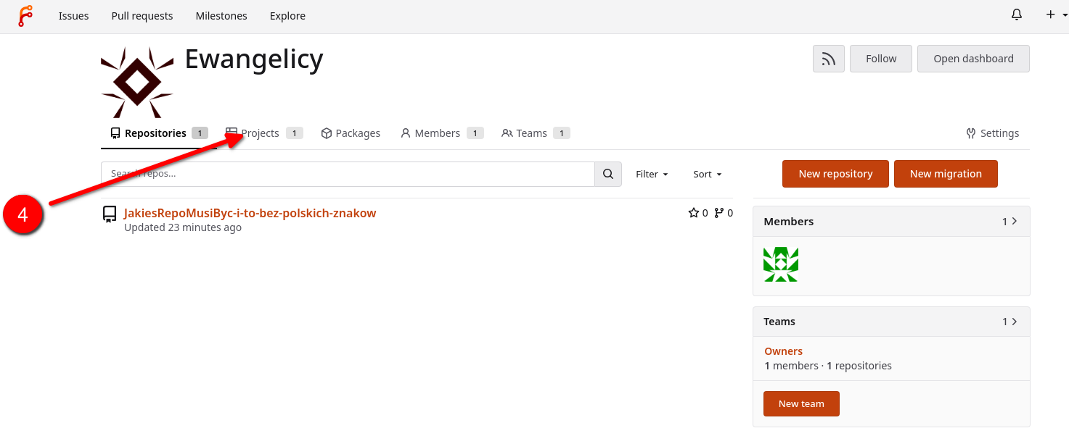The width and height of the screenshot is (1069, 436).
Task: Open the organization Settings
Action: [992, 133]
